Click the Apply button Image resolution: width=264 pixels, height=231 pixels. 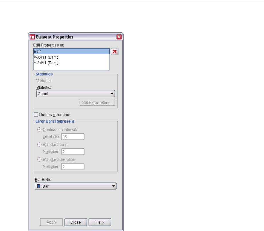pos(51,222)
